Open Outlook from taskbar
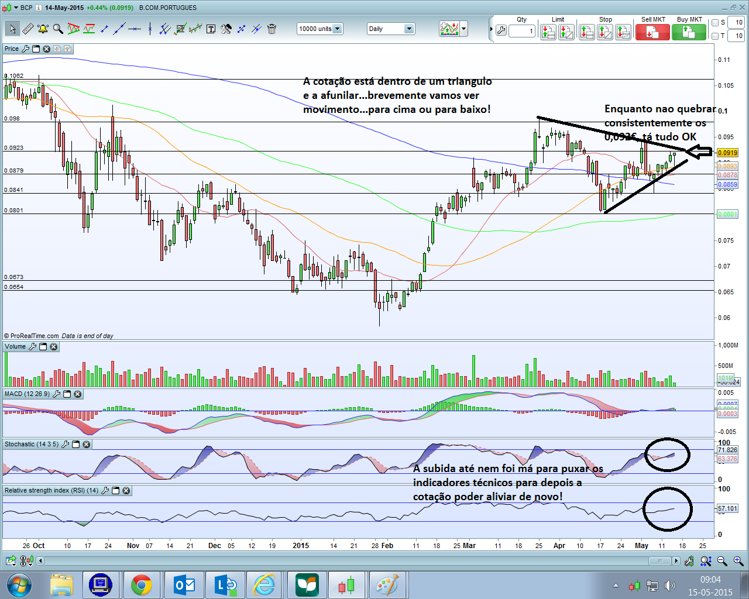 click(x=184, y=585)
